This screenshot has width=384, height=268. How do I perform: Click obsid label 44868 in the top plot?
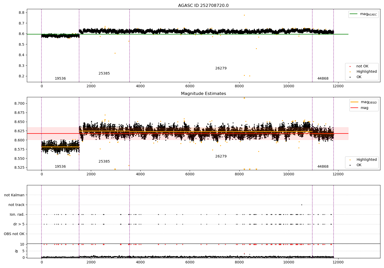323,79
